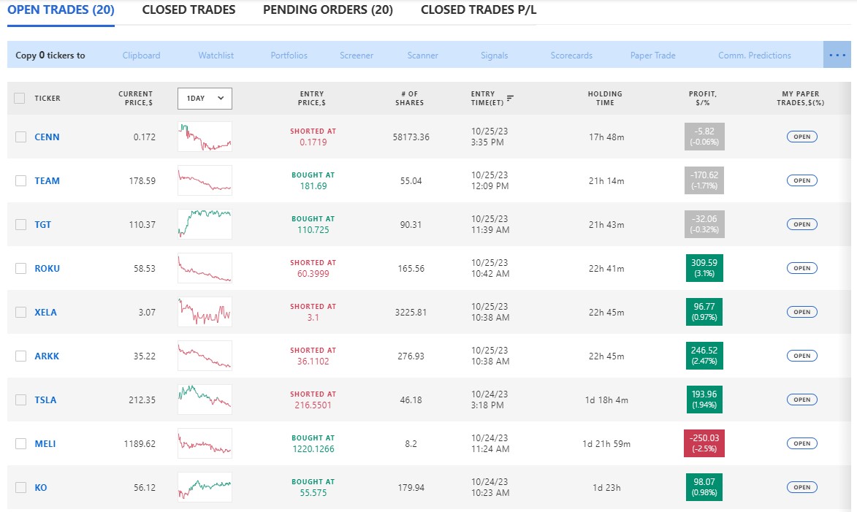Screen dimensions: 857x512
Task: Open the 1DAY chart period dropdown
Action: pos(205,99)
